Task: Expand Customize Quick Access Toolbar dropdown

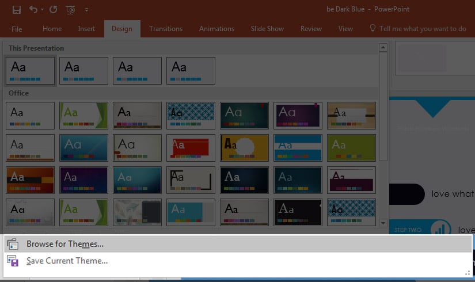Action: [86, 10]
